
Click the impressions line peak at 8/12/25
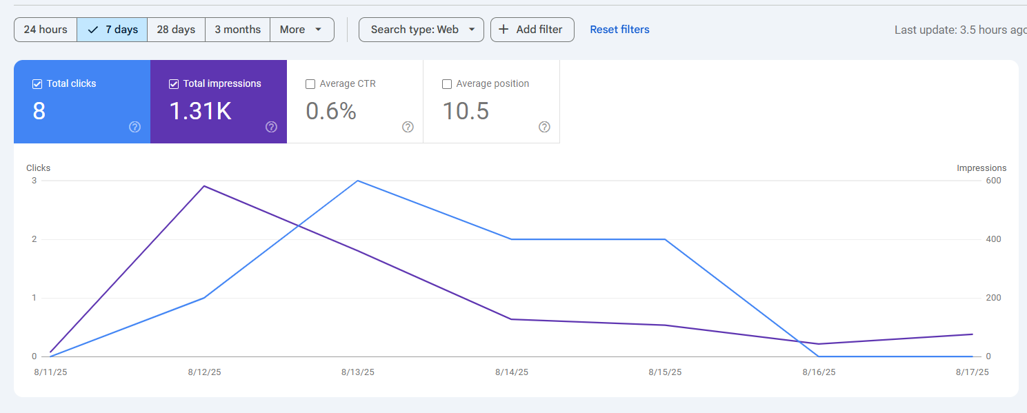point(204,186)
